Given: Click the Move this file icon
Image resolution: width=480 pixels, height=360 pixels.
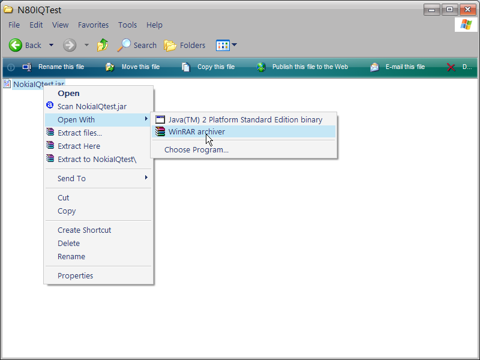Looking at the screenshot, I should tap(110, 67).
